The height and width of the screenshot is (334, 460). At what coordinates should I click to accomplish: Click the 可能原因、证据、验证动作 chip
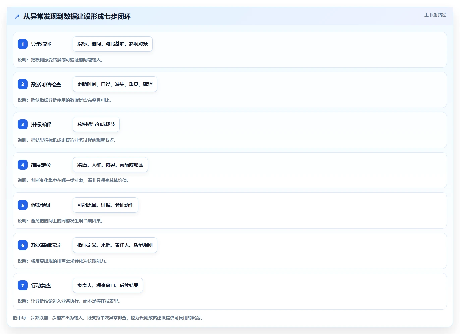pyautogui.click(x=106, y=205)
